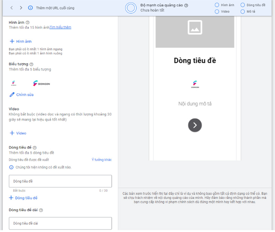The height and width of the screenshot is (232, 275).
Task: Add an image with + Hình ảnh
Action: pyautogui.click(x=21, y=41)
